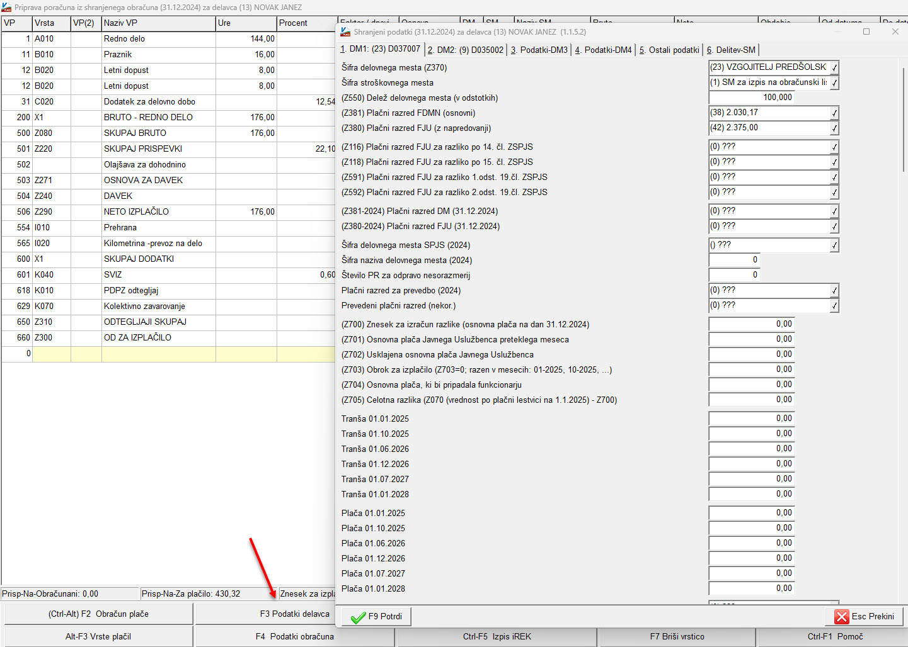Expand the (Z380) Plačni razred FJU dropdown
Viewport: 908px width, 647px height.
pos(834,128)
